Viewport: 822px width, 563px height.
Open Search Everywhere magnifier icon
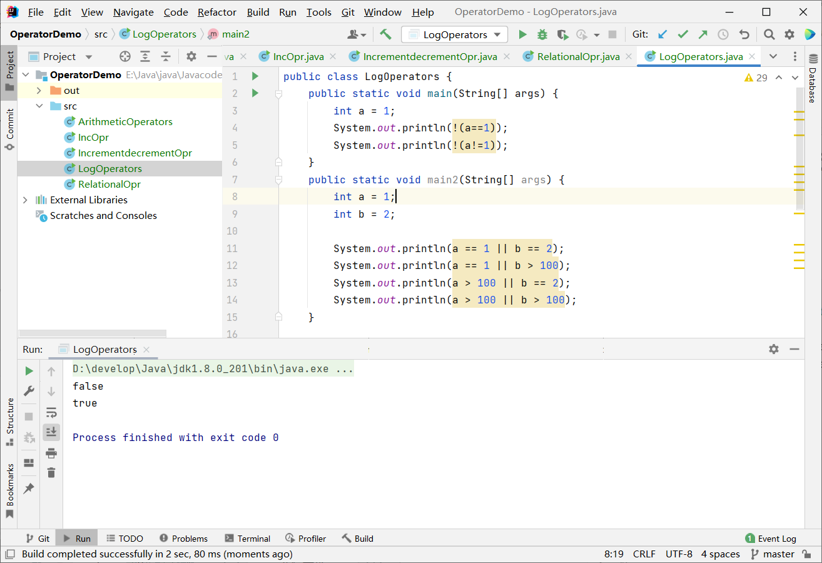[x=769, y=34]
